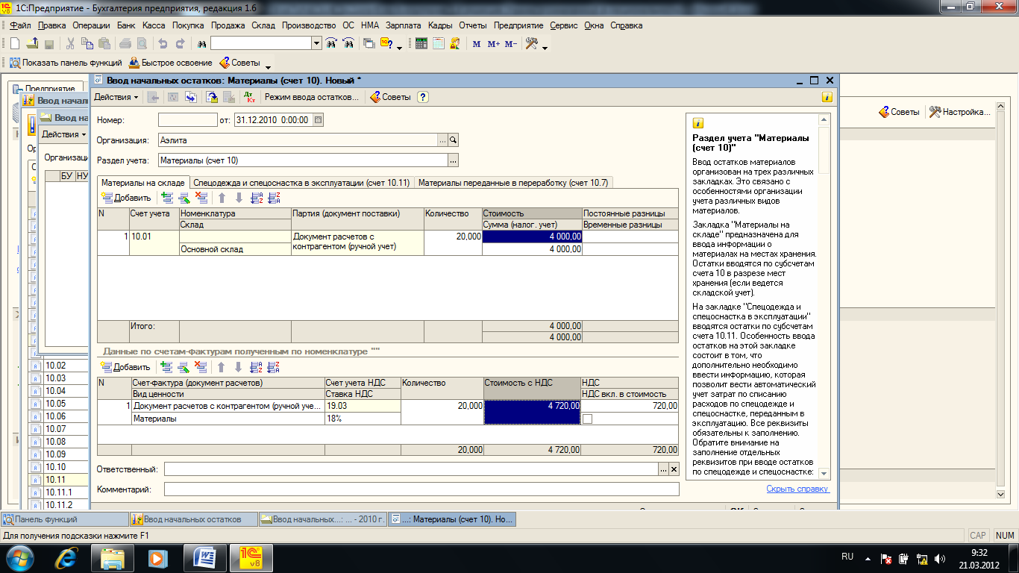Toggle НДС вкл. в стоимость checkbox

tap(587, 419)
